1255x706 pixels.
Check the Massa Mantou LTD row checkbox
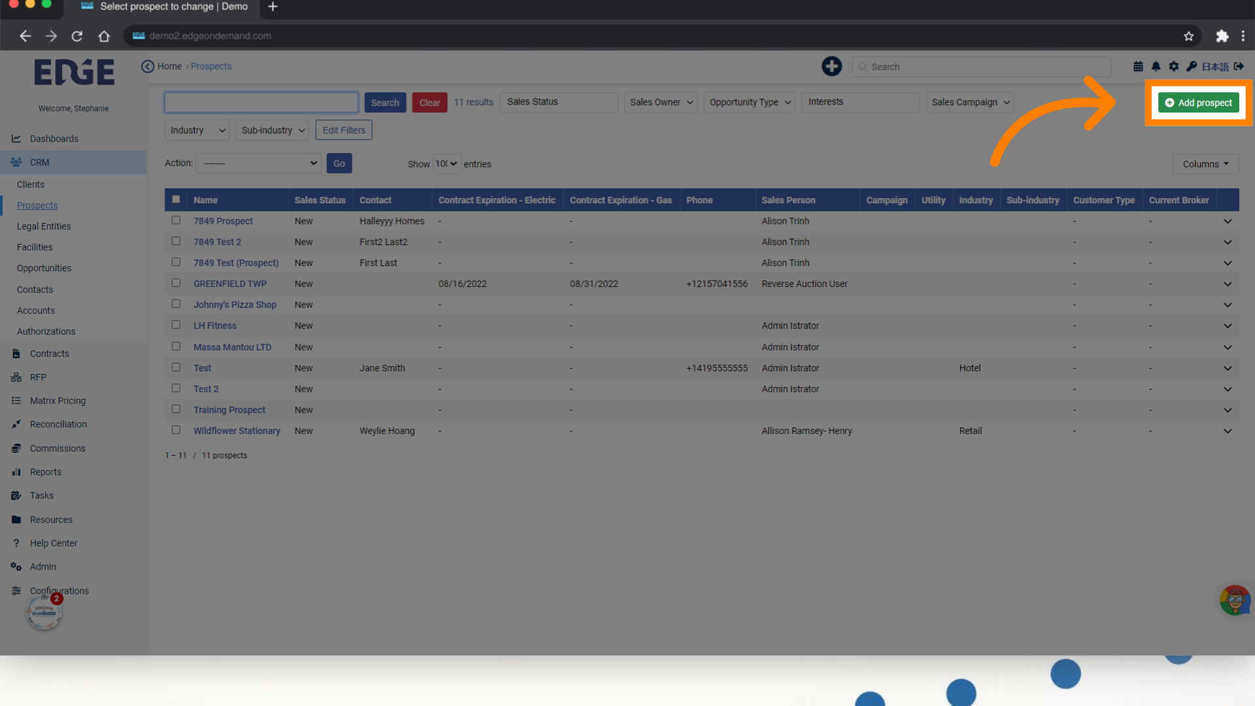point(176,346)
